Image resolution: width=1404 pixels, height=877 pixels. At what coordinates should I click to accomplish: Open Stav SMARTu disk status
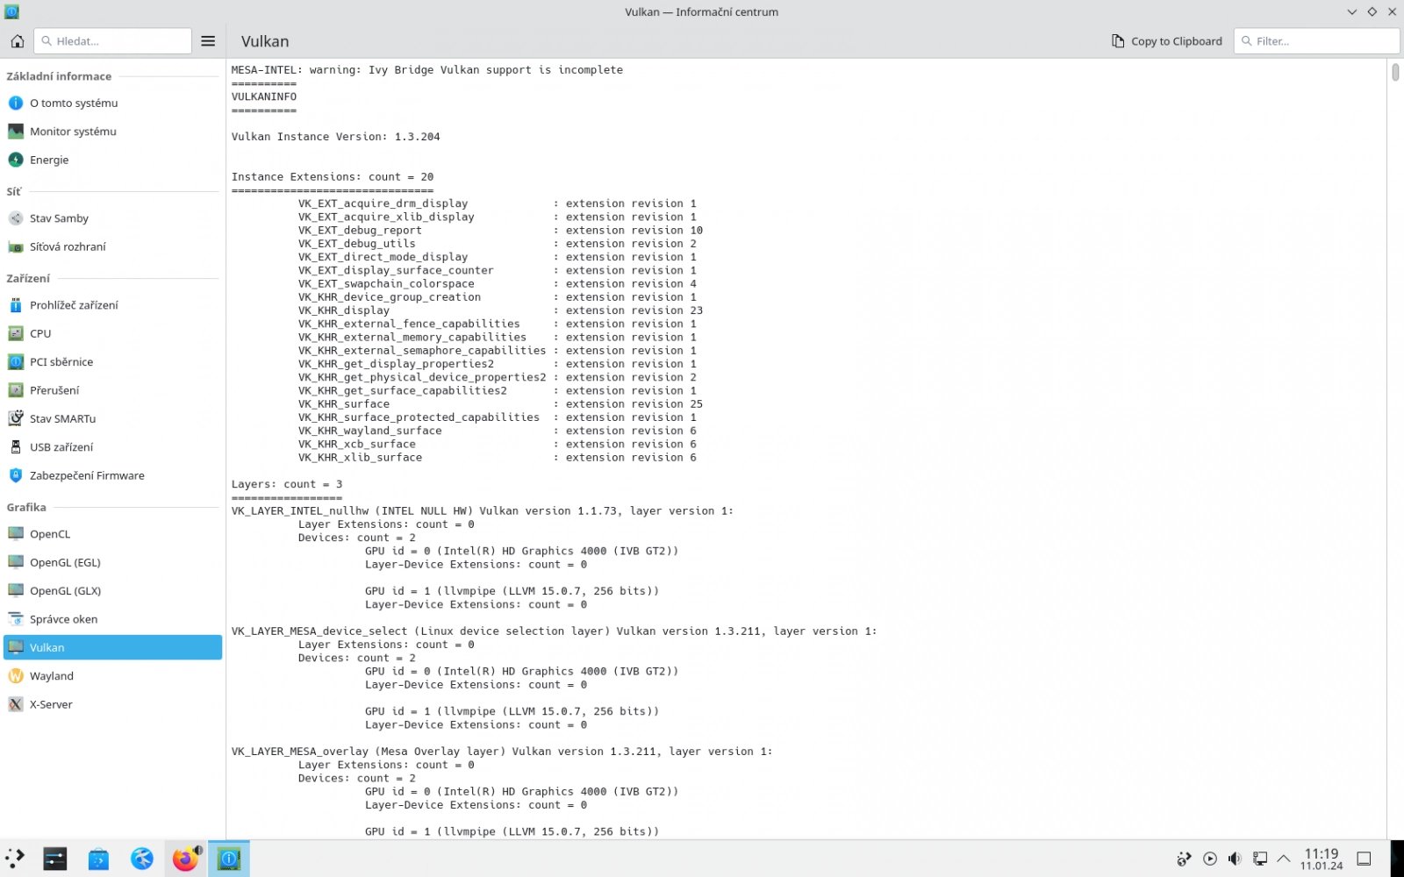pos(112,418)
